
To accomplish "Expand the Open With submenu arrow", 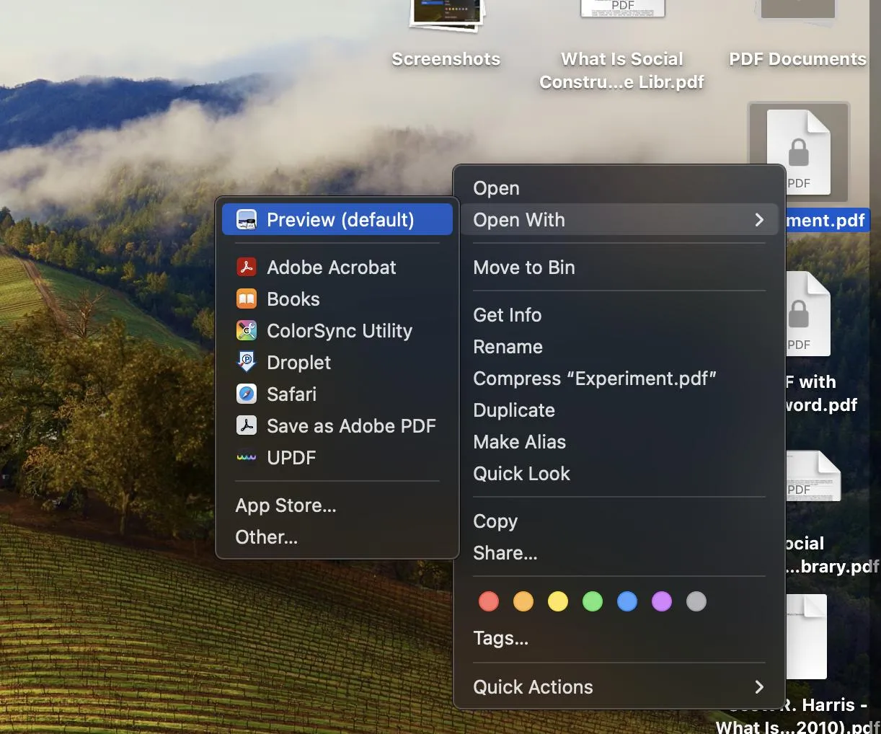I will (759, 220).
